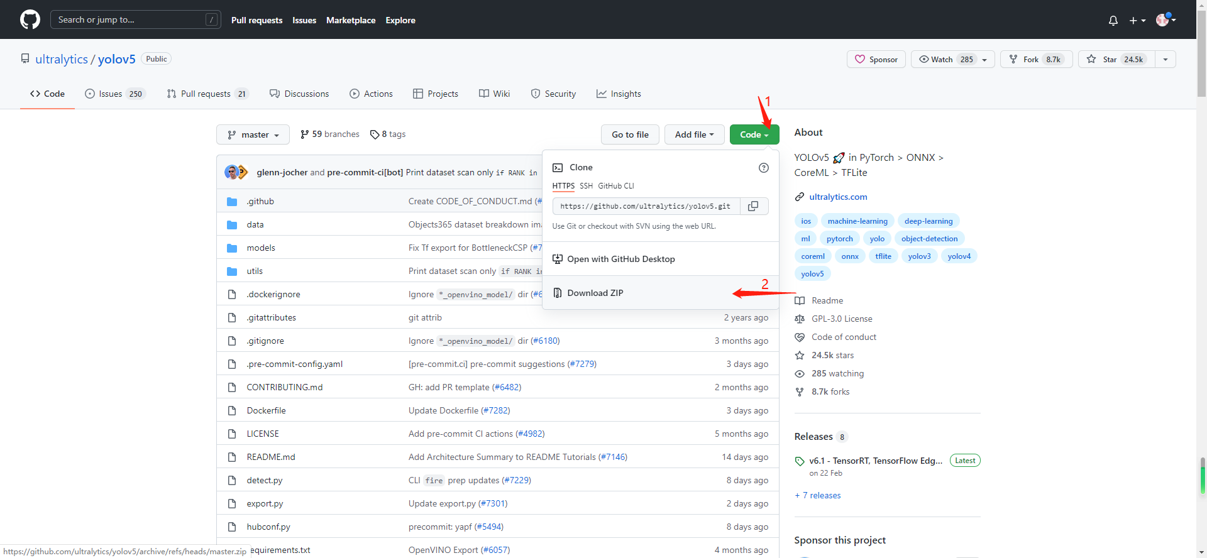Click the file icon of Dockerfile

pos(232,411)
